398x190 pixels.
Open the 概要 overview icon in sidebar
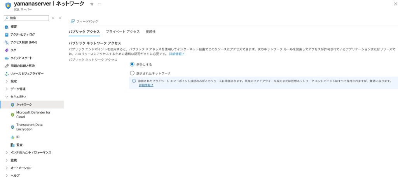tap(6, 27)
